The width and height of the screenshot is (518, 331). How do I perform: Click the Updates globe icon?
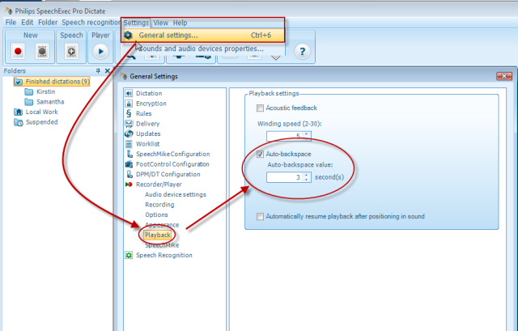point(129,134)
